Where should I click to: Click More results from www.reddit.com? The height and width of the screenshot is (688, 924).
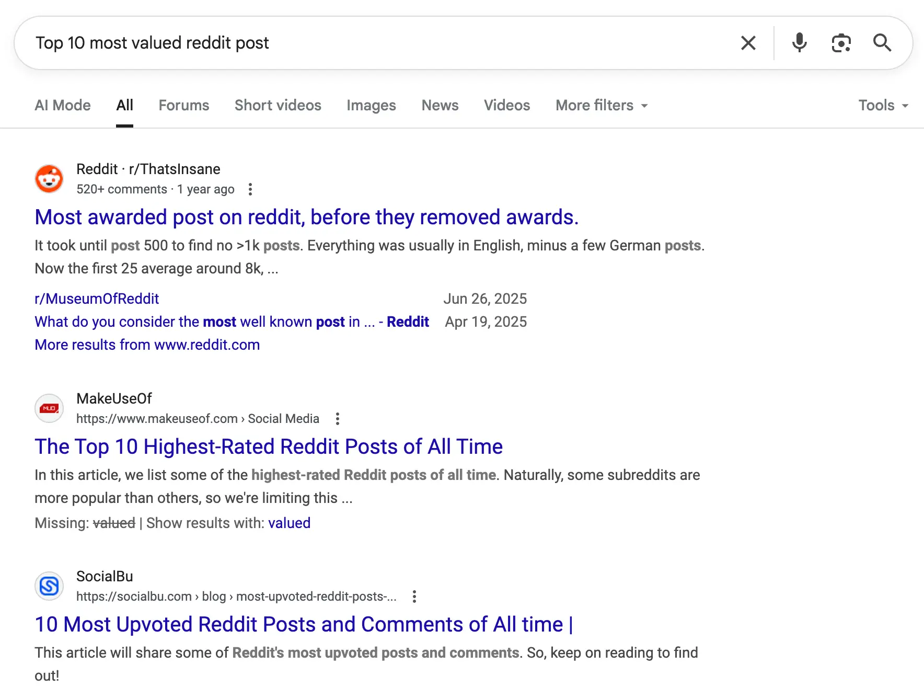pos(147,345)
